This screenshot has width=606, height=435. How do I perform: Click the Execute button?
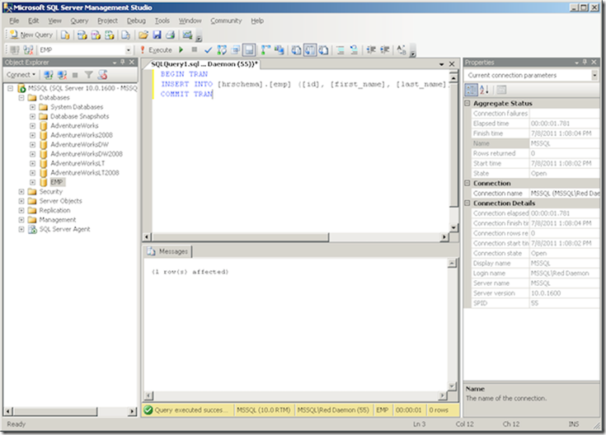(x=156, y=49)
